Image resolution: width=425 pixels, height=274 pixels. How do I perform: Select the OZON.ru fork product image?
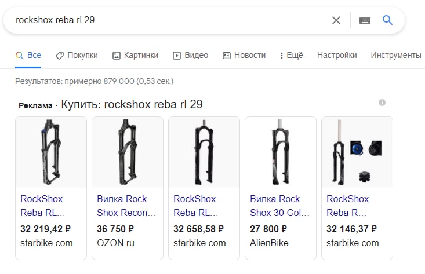click(128, 152)
